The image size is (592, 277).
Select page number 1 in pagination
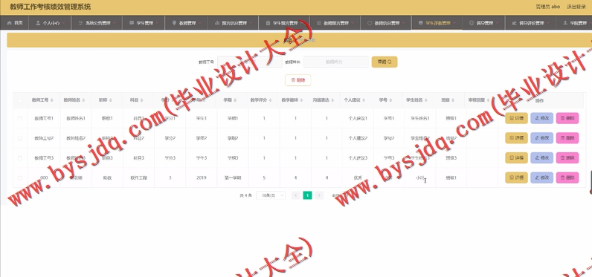pos(308,195)
